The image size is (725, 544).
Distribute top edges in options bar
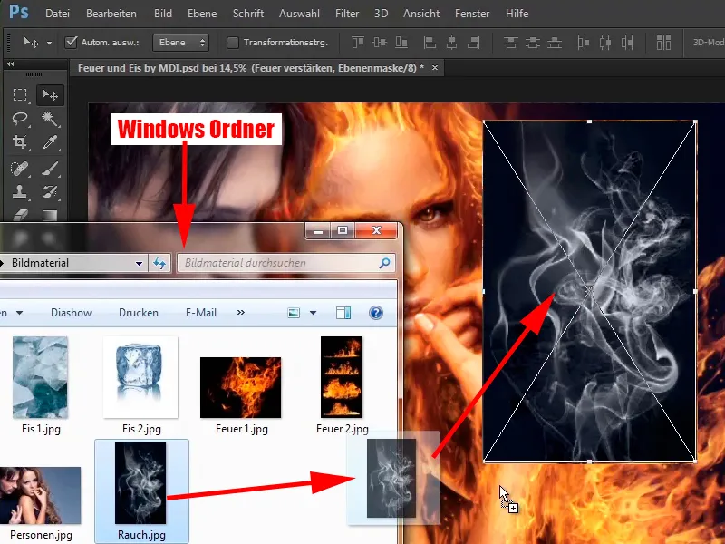(x=510, y=43)
